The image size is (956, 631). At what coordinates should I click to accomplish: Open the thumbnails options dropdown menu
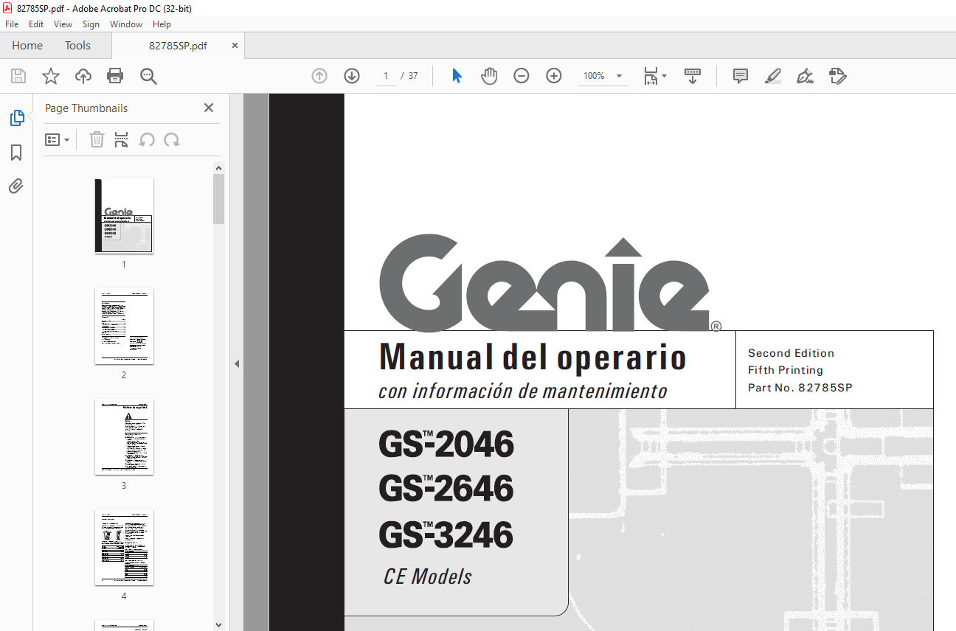click(58, 139)
